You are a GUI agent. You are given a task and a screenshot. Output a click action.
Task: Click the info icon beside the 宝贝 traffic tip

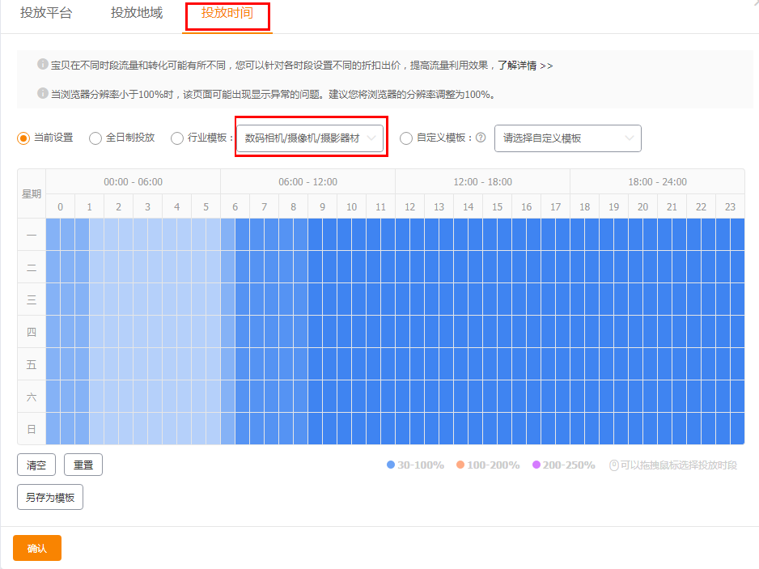pyautogui.click(x=43, y=65)
